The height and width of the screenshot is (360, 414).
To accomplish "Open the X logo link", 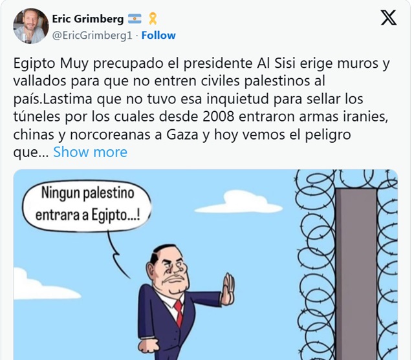I will pyautogui.click(x=388, y=17).
